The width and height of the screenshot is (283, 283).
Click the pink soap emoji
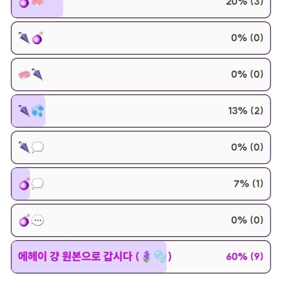[25, 74]
